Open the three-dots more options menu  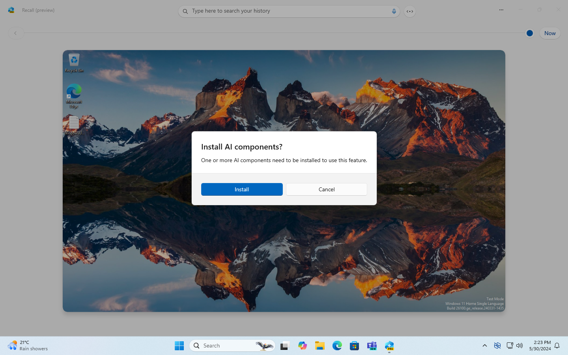point(501,10)
